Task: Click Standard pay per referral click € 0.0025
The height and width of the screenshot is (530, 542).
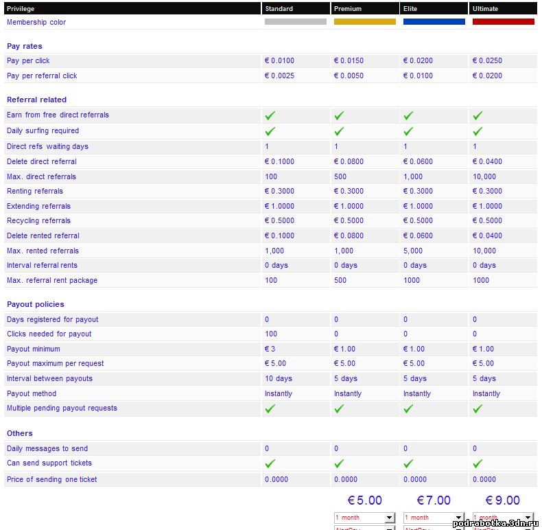Action: [279, 76]
